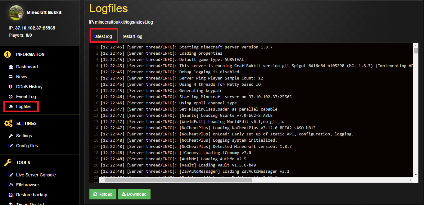Click the vertical scrollbar thumb
The height and width of the screenshot is (205, 424).
click(416, 51)
